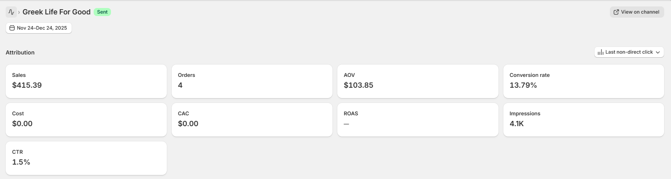
Task: Click the Cost metric card
Action: pyautogui.click(x=86, y=119)
